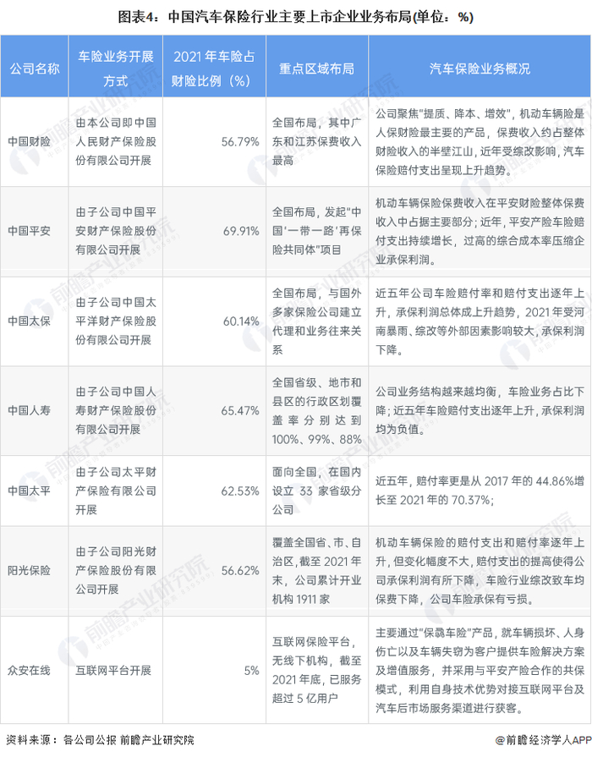The width and height of the screenshot is (592, 757).
Task: Click 已服务超过5亿用户 cell
Action: coord(317,670)
